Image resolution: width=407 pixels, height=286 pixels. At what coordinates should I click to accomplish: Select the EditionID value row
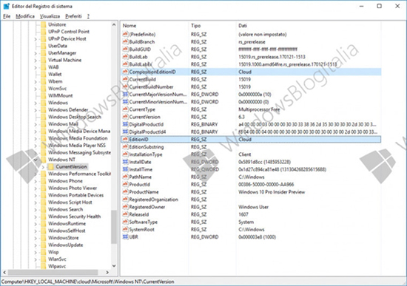coord(251,139)
